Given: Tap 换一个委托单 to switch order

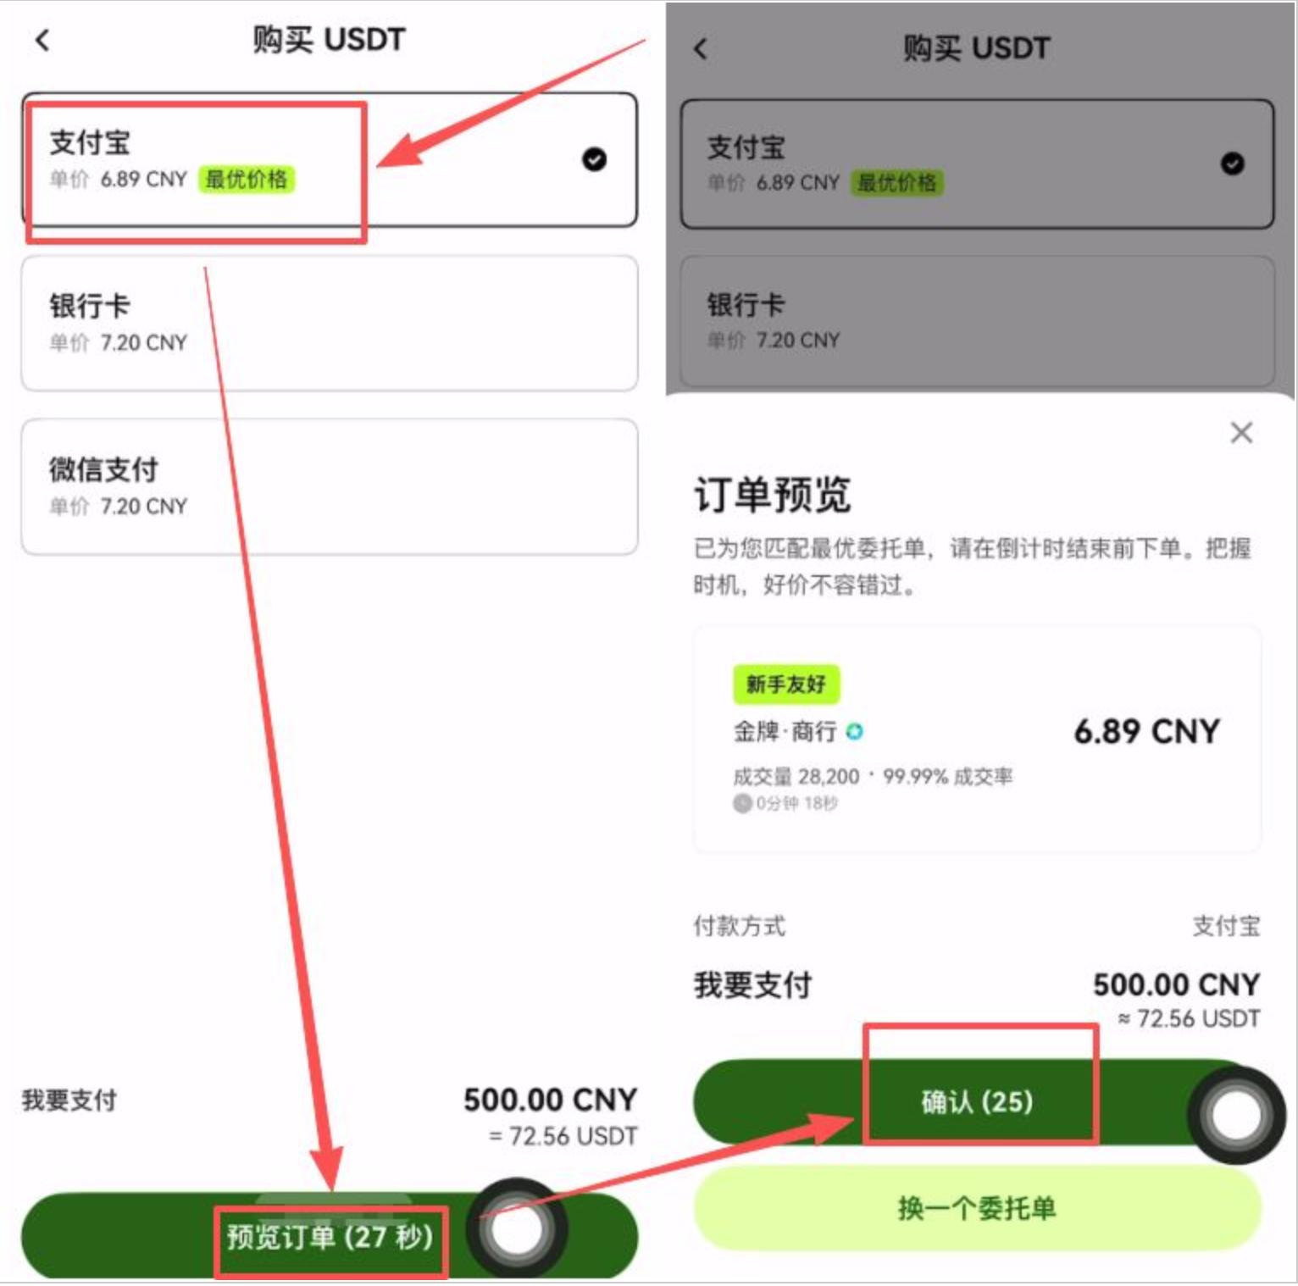Looking at the screenshot, I should 977,1207.
